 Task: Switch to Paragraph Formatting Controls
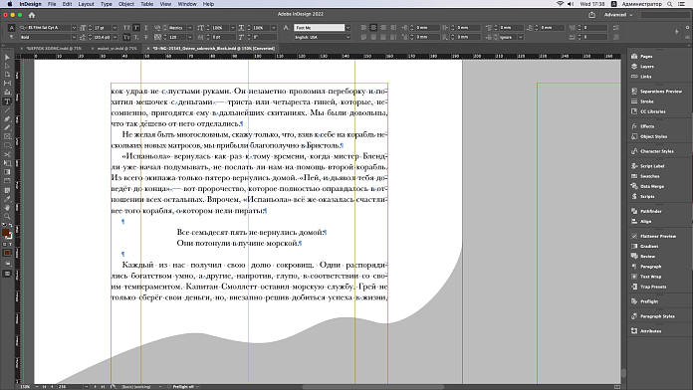point(12,37)
